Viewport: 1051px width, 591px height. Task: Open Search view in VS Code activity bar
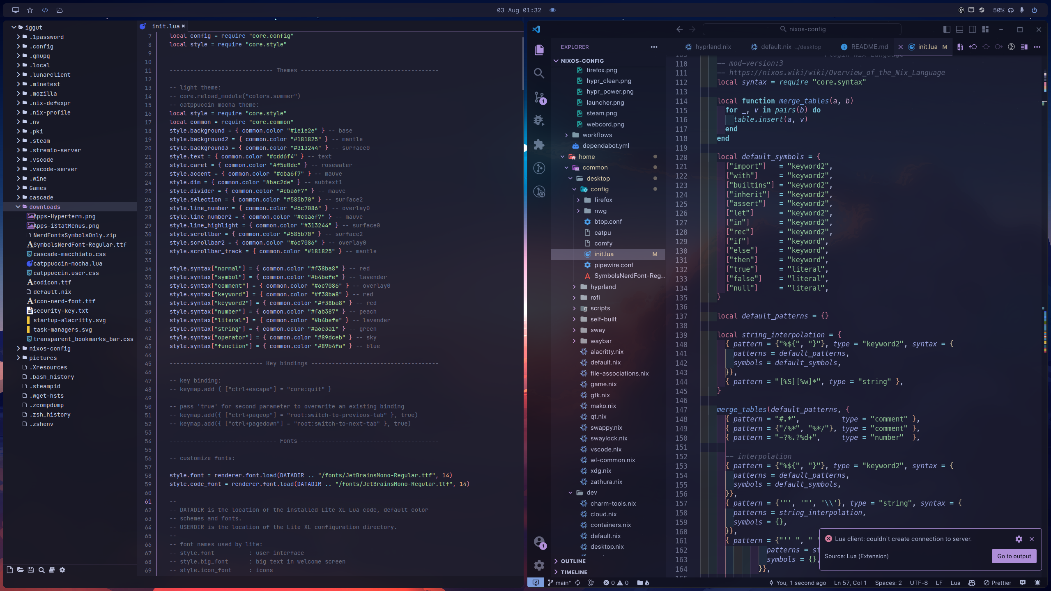[x=539, y=73]
